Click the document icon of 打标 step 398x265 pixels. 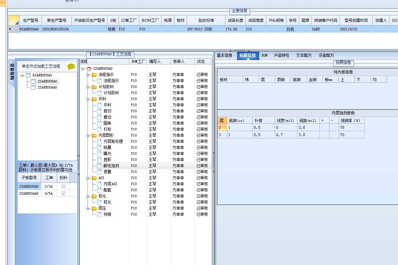coord(99,129)
